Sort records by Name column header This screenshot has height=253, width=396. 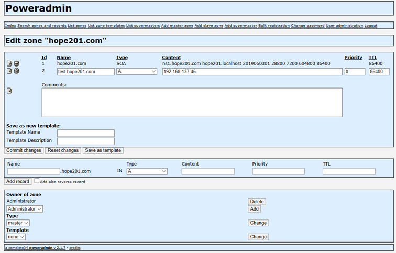64,57
